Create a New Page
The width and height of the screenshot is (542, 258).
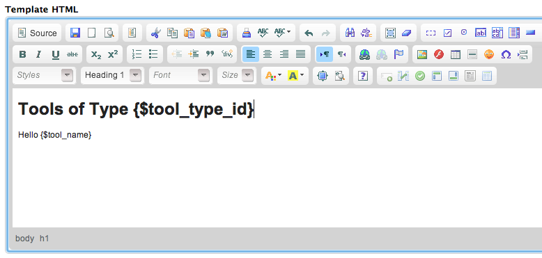point(91,33)
